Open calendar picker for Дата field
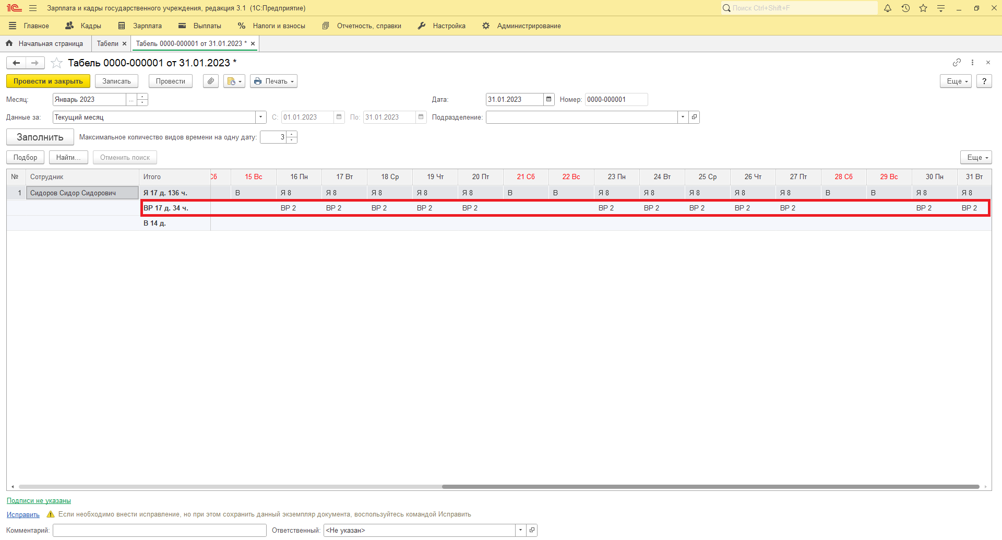This screenshot has width=1002, height=540. pos(548,99)
